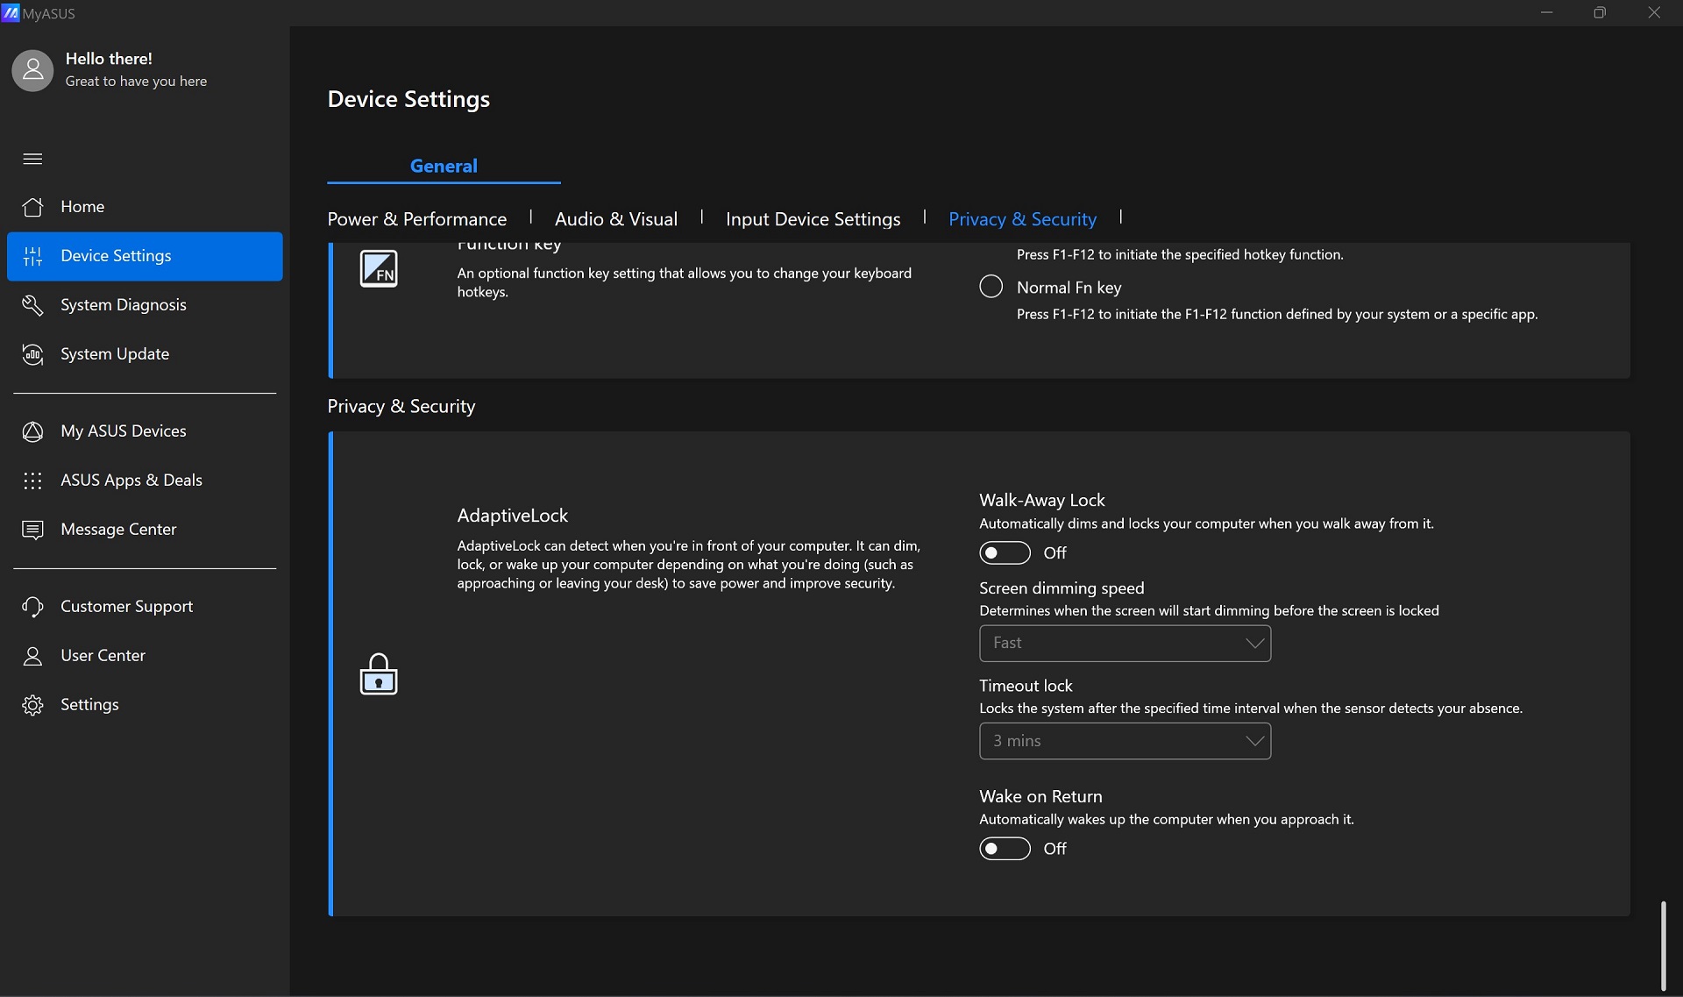The height and width of the screenshot is (997, 1683).
Task: Click the Timeout lock label
Action: [1026, 686]
